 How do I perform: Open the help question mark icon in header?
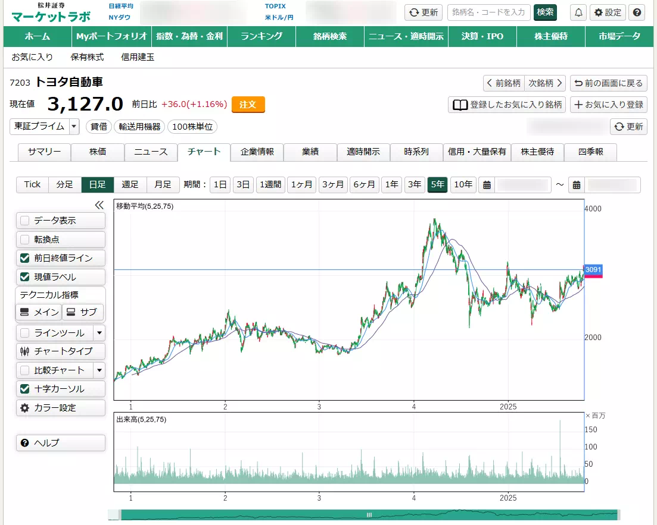coord(637,12)
